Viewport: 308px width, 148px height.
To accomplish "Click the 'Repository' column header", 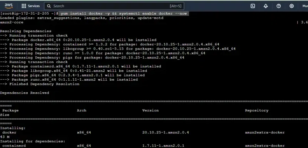I will (256, 111).
